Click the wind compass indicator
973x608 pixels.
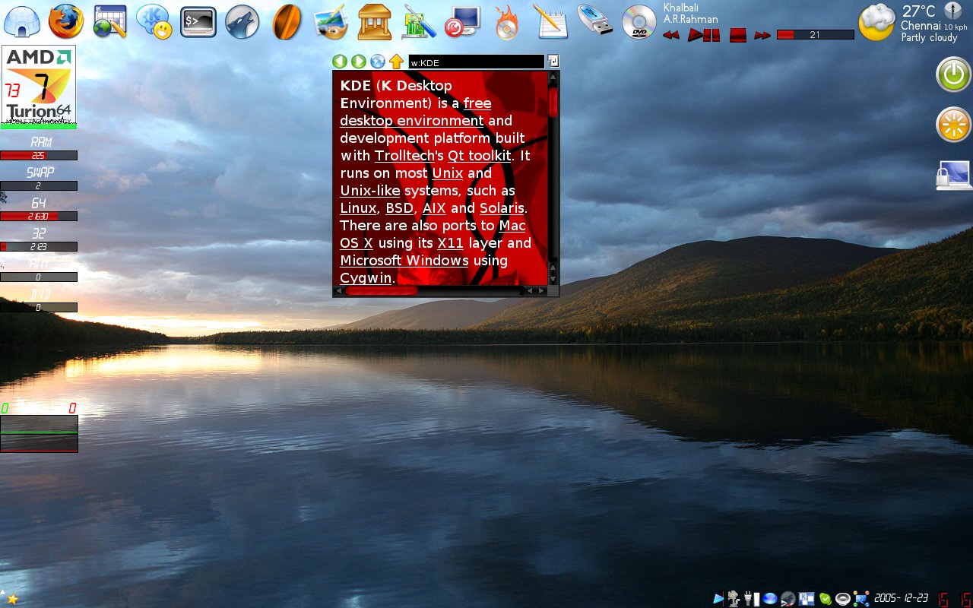(x=952, y=11)
